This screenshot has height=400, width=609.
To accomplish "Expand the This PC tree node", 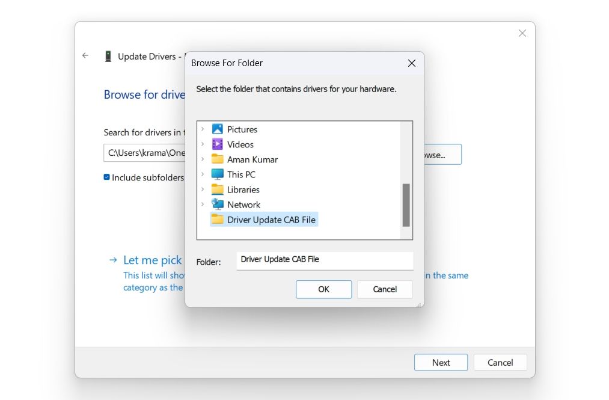I will (x=203, y=174).
